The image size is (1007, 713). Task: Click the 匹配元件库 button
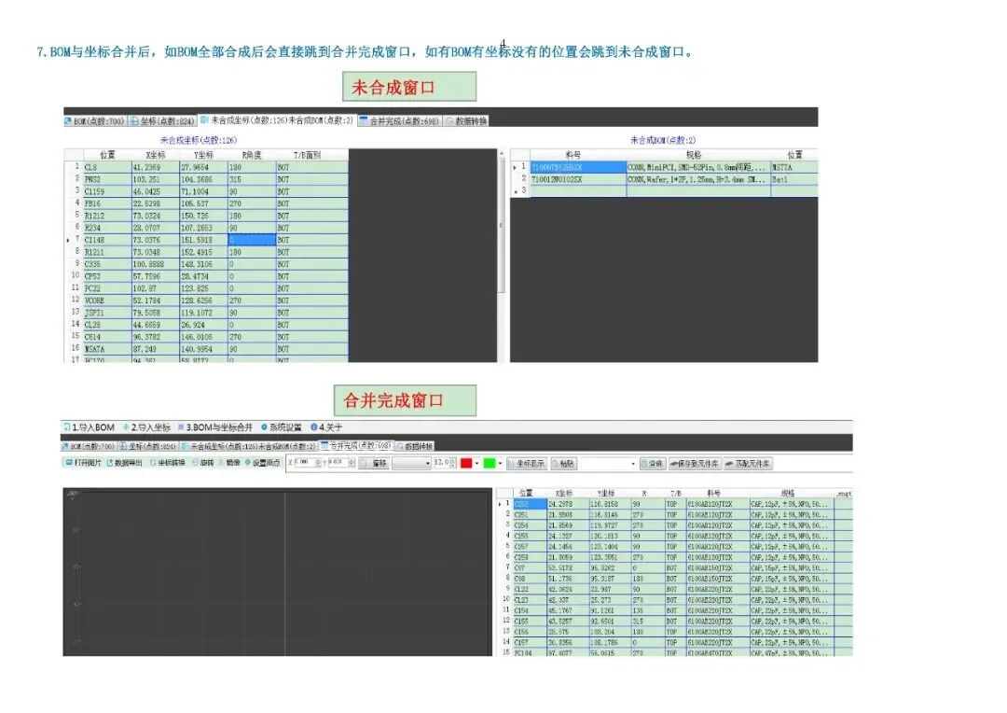[x=748, y=463]
